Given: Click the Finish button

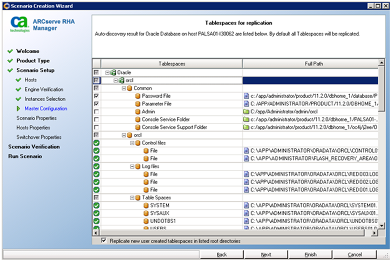Looking at the screenshot, I should (x=310, y=254).
